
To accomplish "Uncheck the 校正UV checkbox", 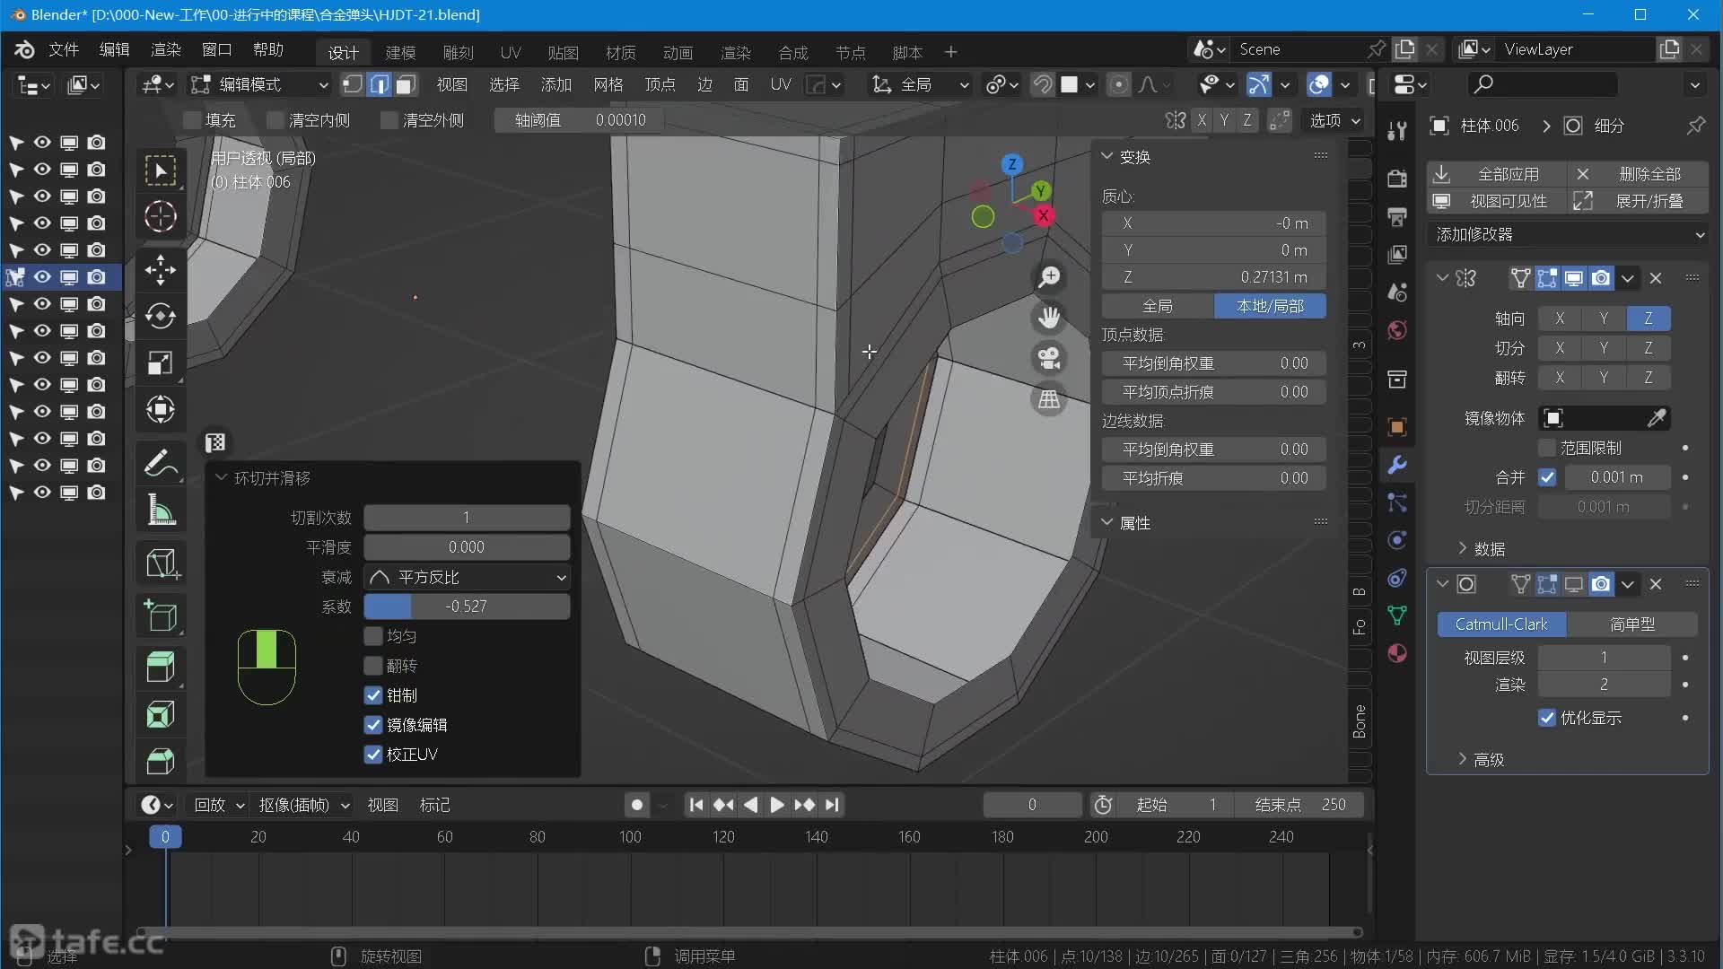I will [373, 755].
